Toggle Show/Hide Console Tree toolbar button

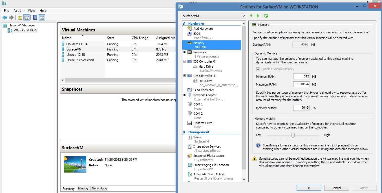[27, 18]
